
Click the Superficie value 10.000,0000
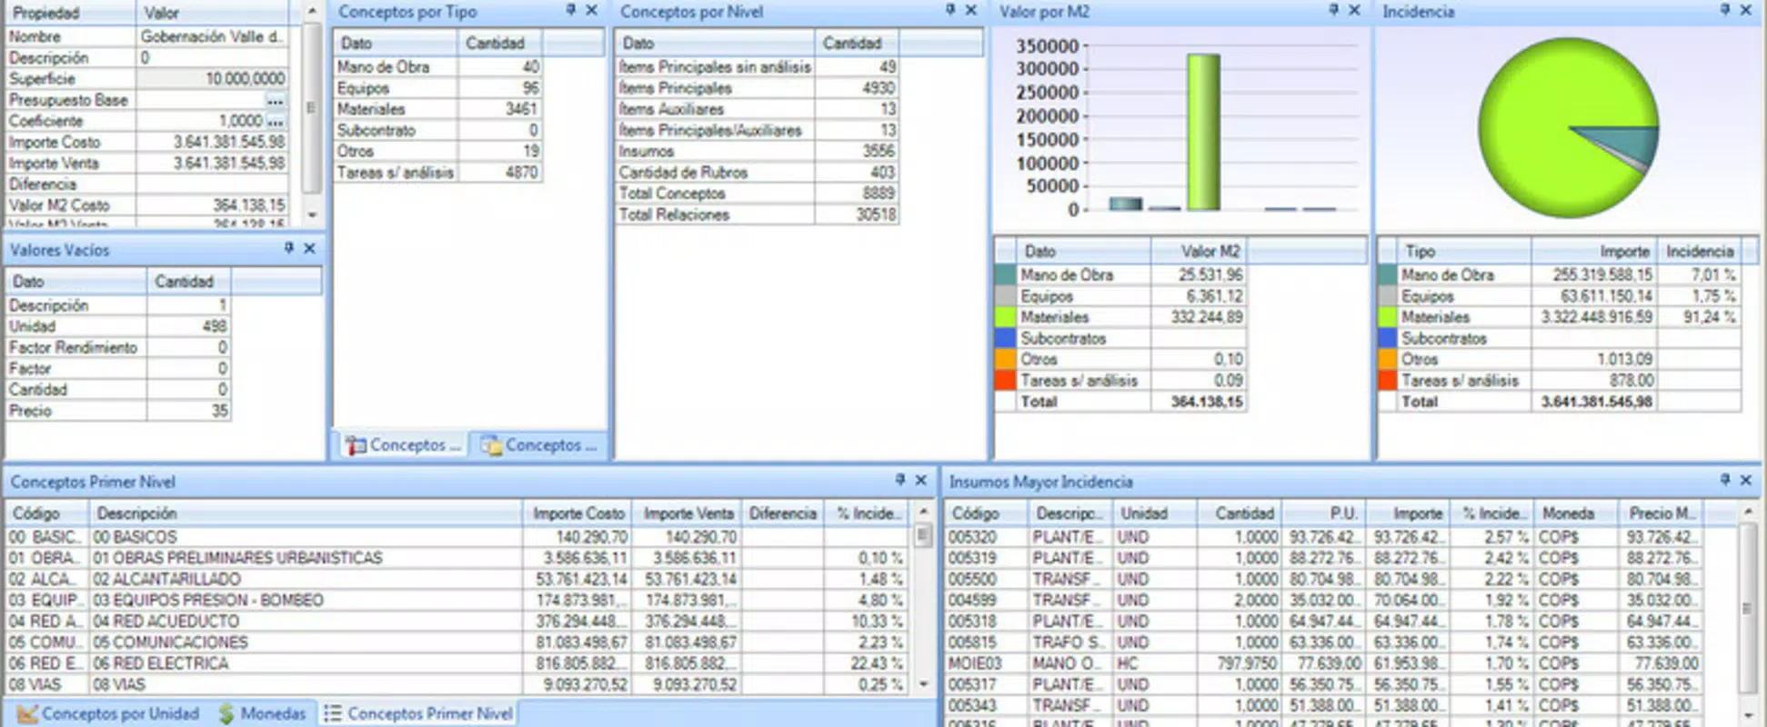coord(212,79)
